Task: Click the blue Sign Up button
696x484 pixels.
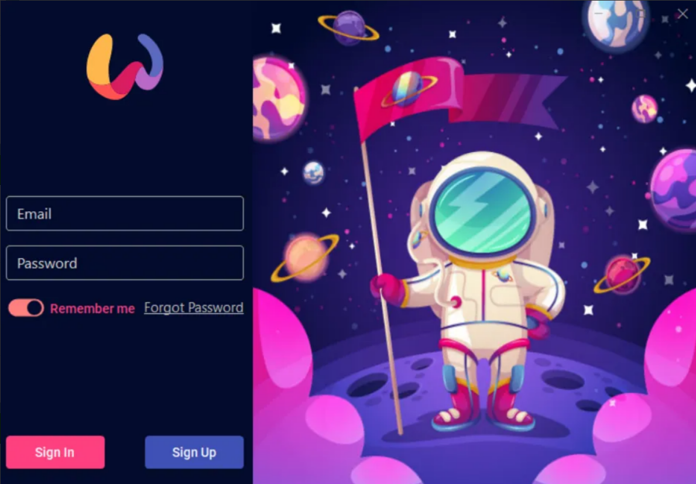Action: pyautogui.click(x=194, y=452)
